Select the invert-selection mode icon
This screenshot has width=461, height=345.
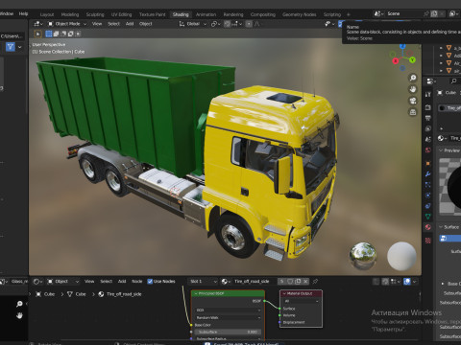point(71,34)
